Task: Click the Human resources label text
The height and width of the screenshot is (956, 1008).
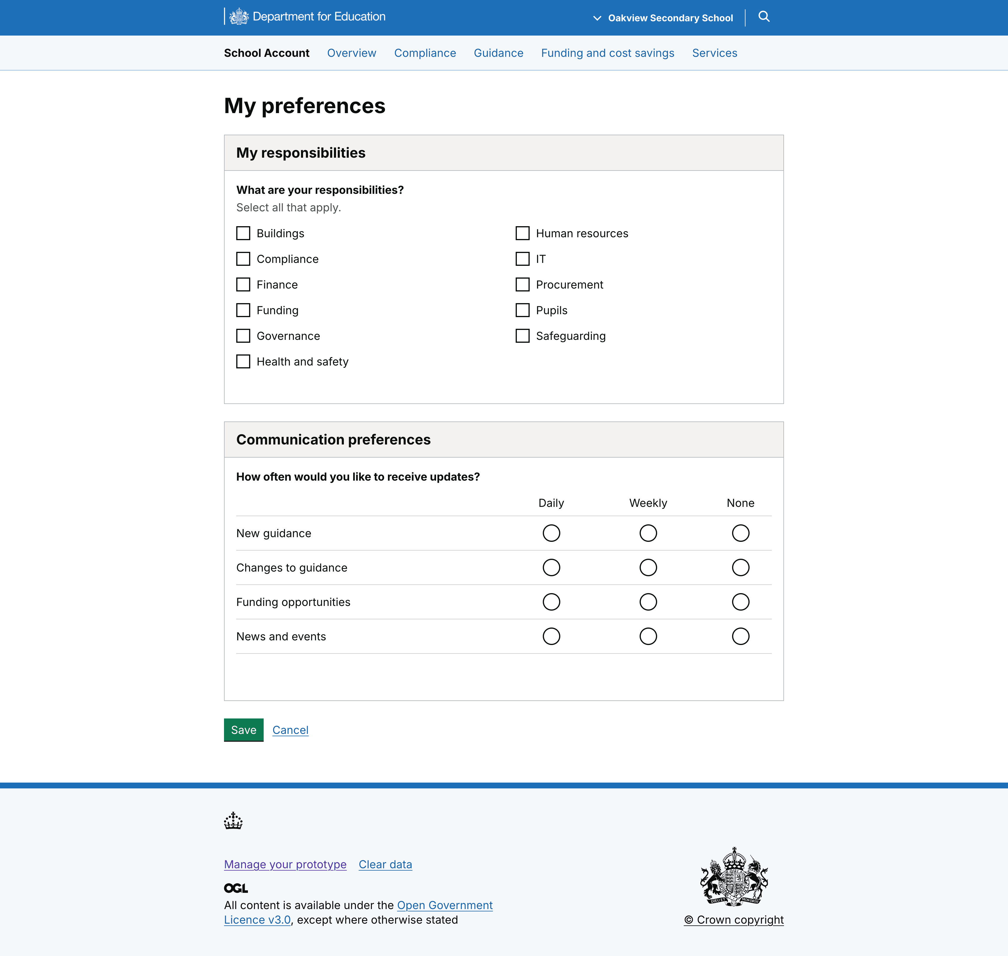Action: tap(582, 233)
